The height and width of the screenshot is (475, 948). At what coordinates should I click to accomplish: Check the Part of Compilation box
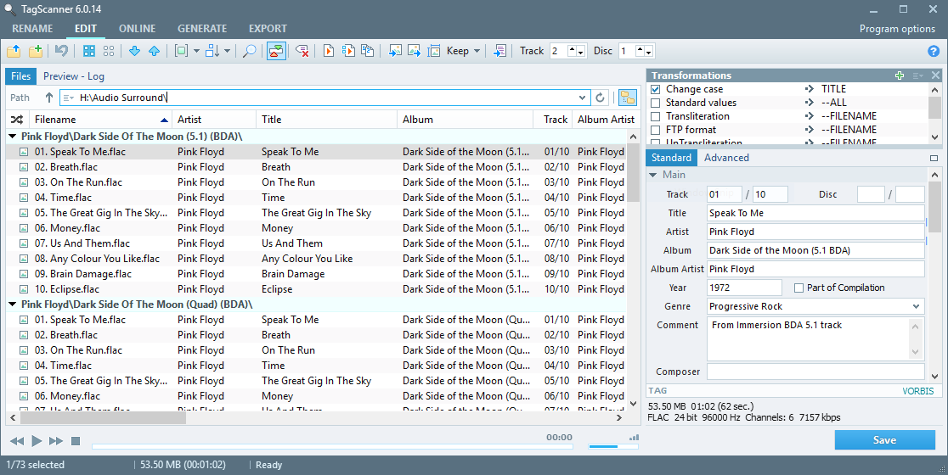click(798, 288)
